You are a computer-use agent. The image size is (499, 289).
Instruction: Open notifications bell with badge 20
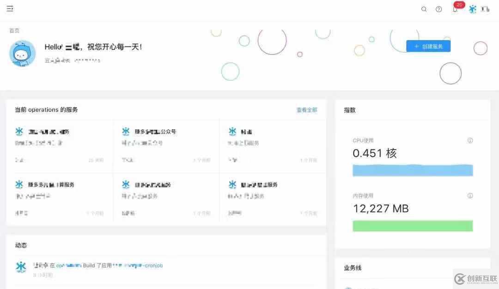point(456,9)
